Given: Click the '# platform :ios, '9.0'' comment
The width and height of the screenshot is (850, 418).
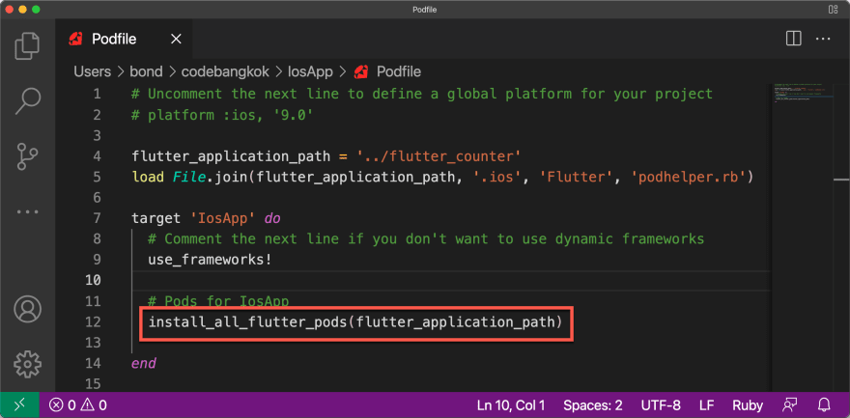Looking at the screenshot, I should [222, 115].
